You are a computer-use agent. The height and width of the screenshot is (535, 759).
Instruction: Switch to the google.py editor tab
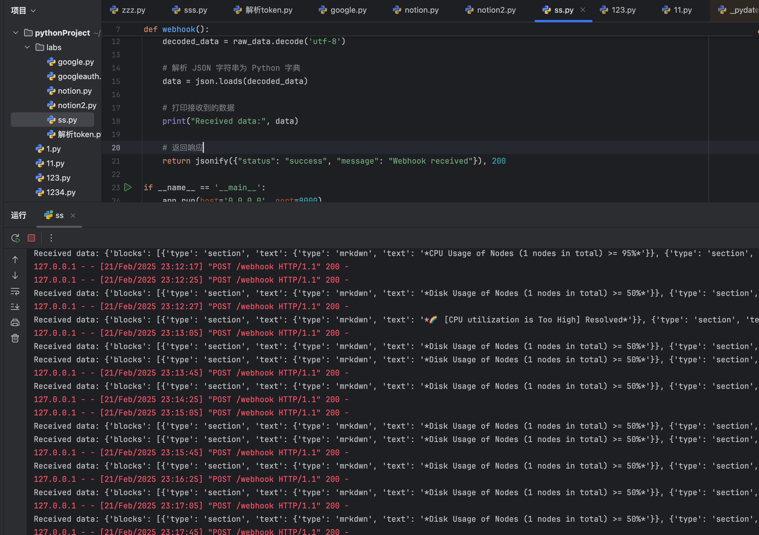342,10
